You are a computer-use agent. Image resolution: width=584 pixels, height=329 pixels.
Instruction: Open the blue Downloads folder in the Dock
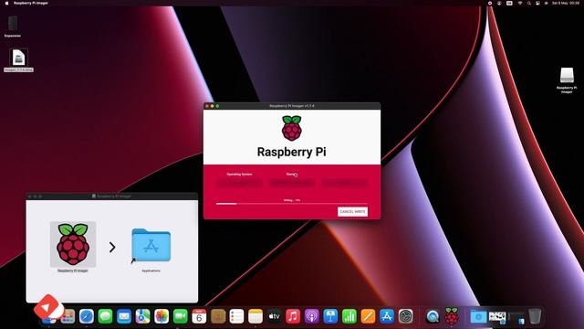(x=478, y=317)
